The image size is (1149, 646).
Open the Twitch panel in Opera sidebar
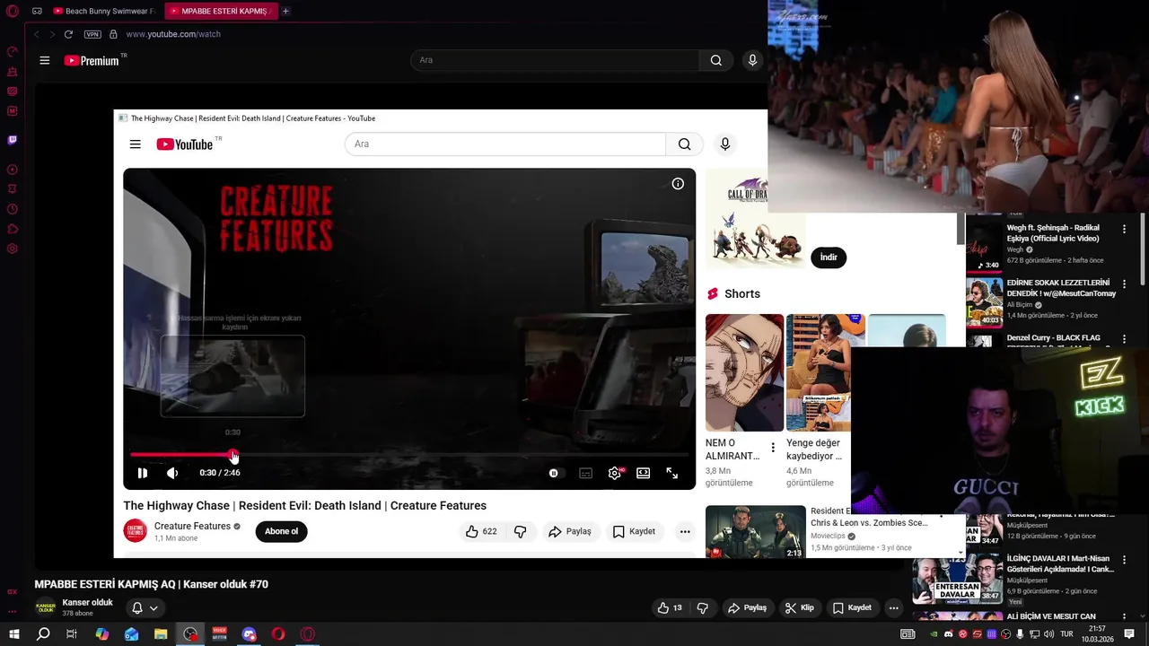(13, 140)
